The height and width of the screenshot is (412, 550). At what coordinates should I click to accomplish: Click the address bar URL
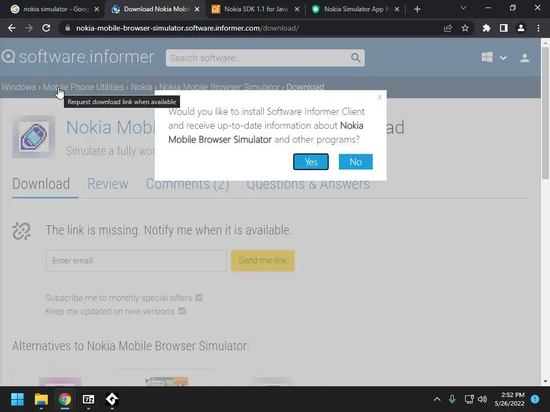point(187,28)
